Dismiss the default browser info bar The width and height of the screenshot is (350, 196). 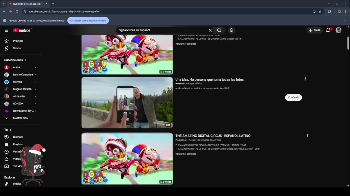345,20
